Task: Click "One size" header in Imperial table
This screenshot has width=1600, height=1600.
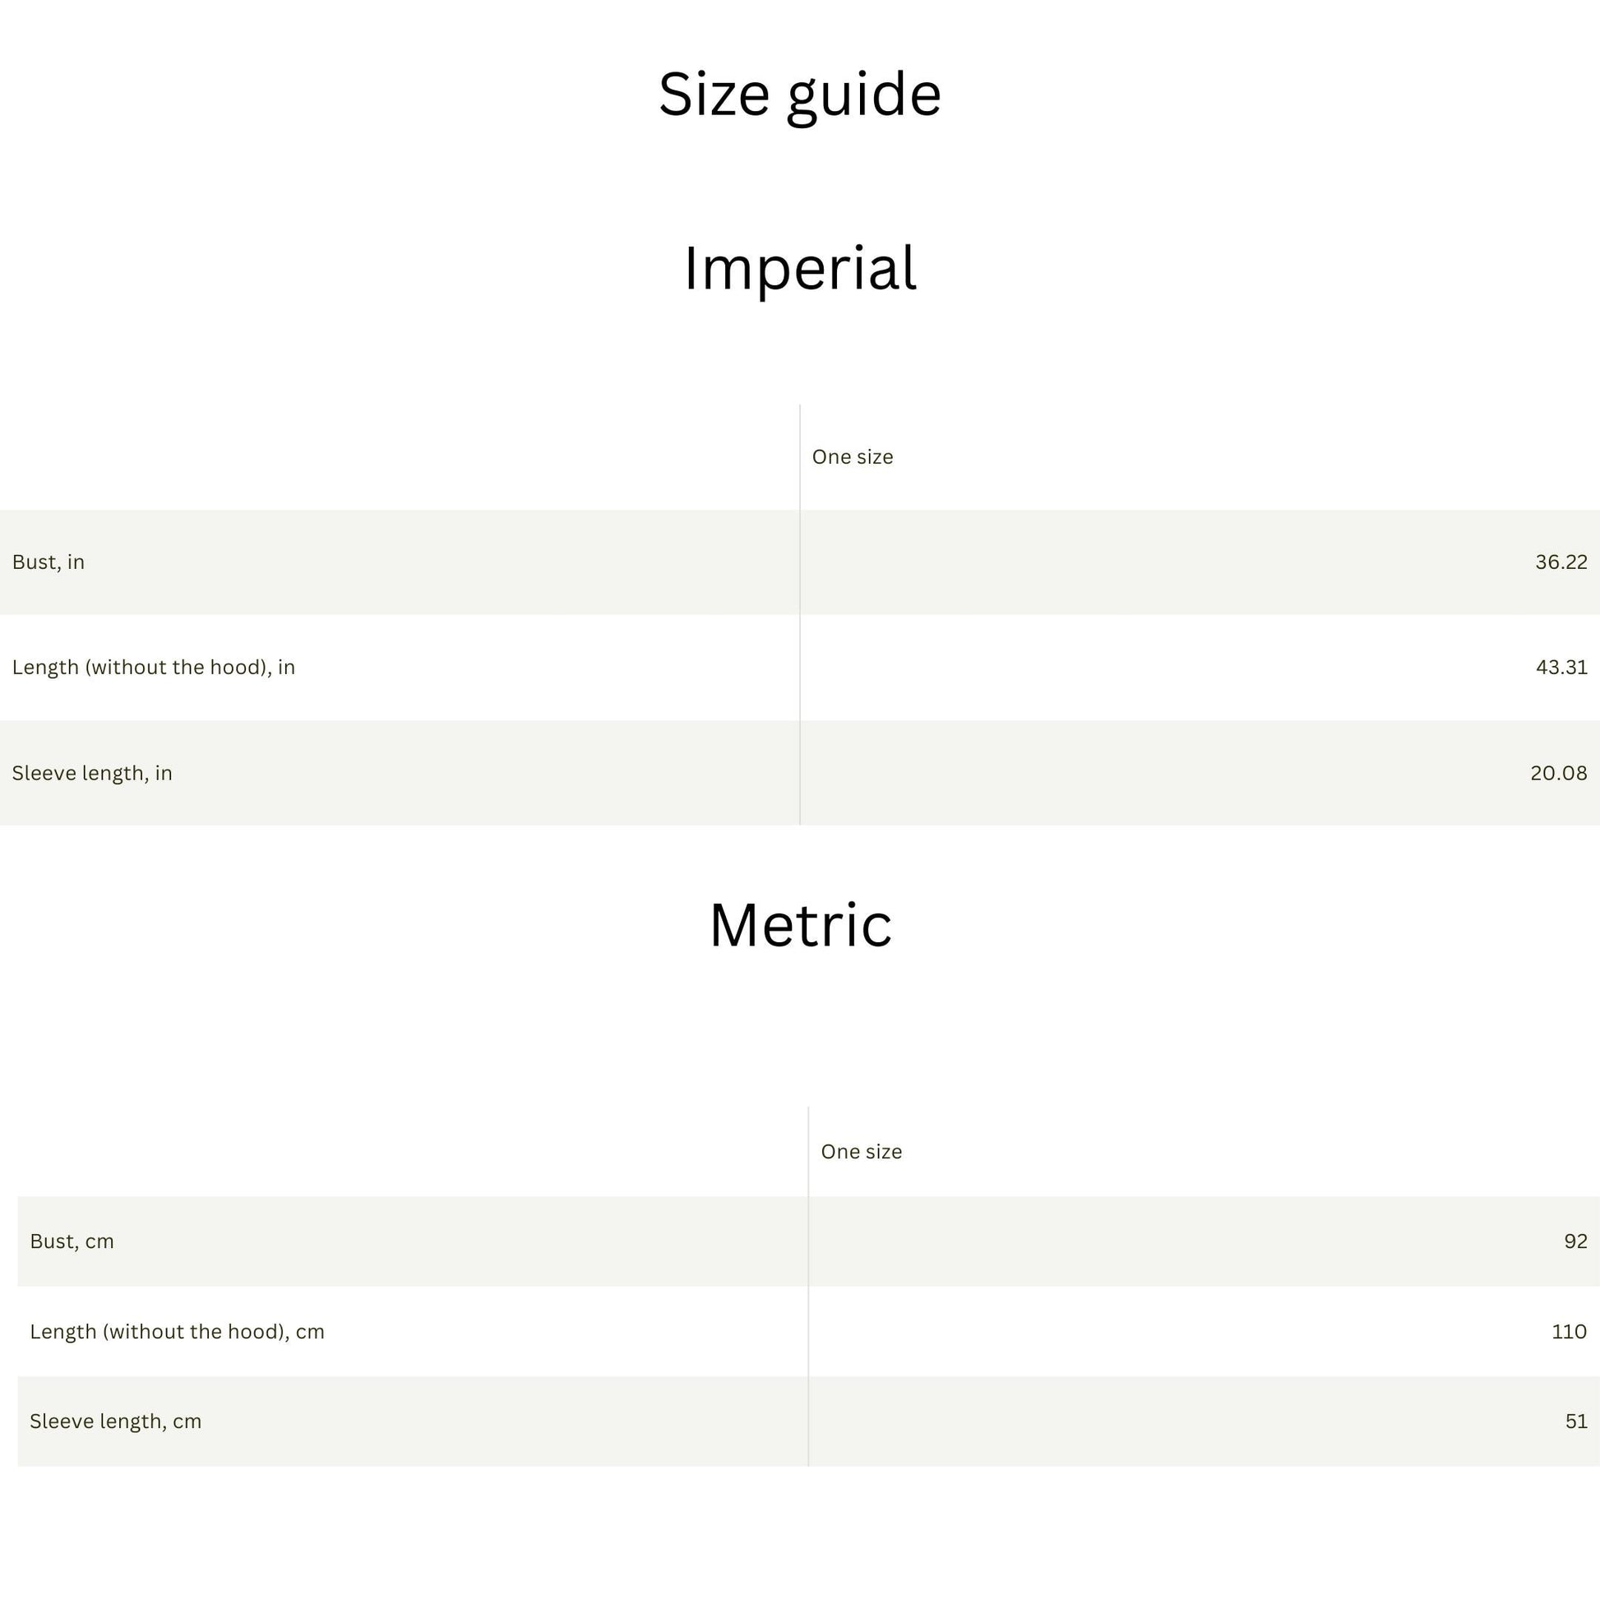Action: (852, 457)
